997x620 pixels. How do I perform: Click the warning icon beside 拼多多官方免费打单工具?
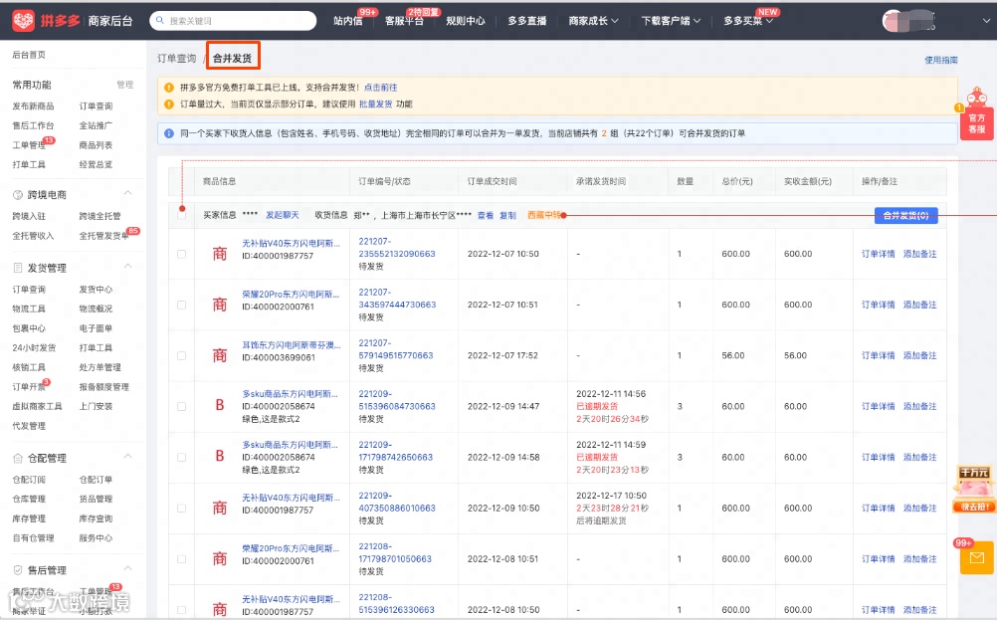coord(169,88)
